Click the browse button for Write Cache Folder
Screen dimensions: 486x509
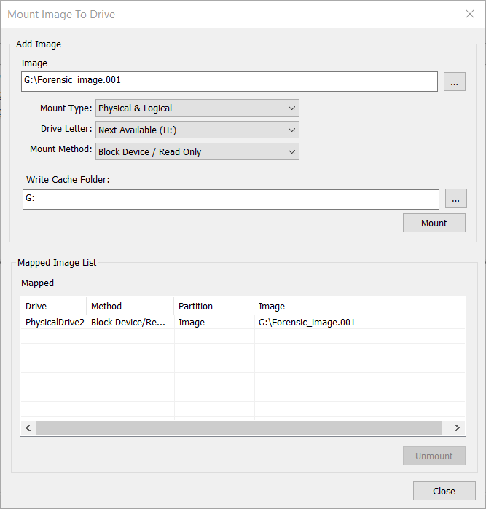point(454,200)
